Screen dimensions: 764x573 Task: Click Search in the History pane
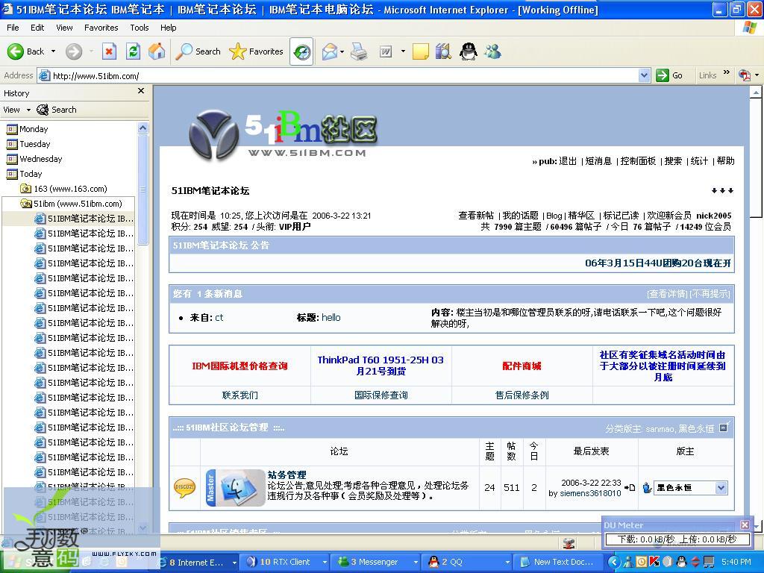click(57, 110)
